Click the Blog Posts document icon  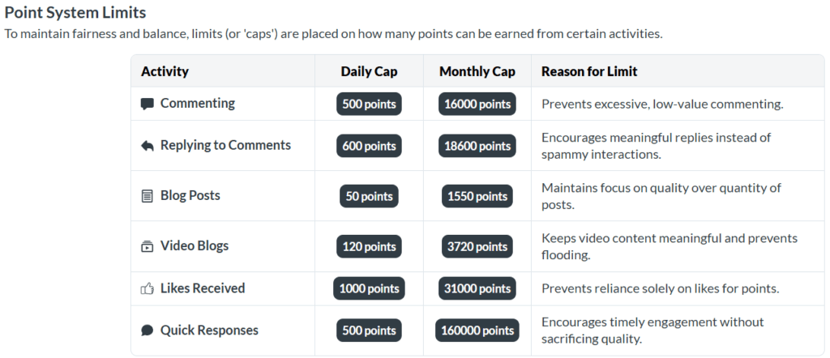click(147, 196)
